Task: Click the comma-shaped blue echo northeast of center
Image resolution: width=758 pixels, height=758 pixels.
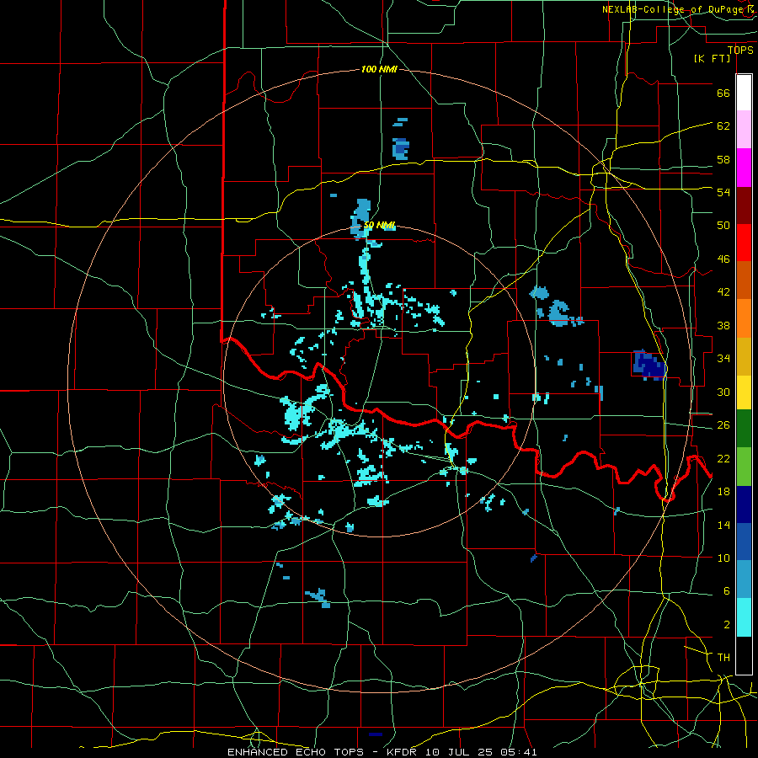Action: (x=560, y=313)
